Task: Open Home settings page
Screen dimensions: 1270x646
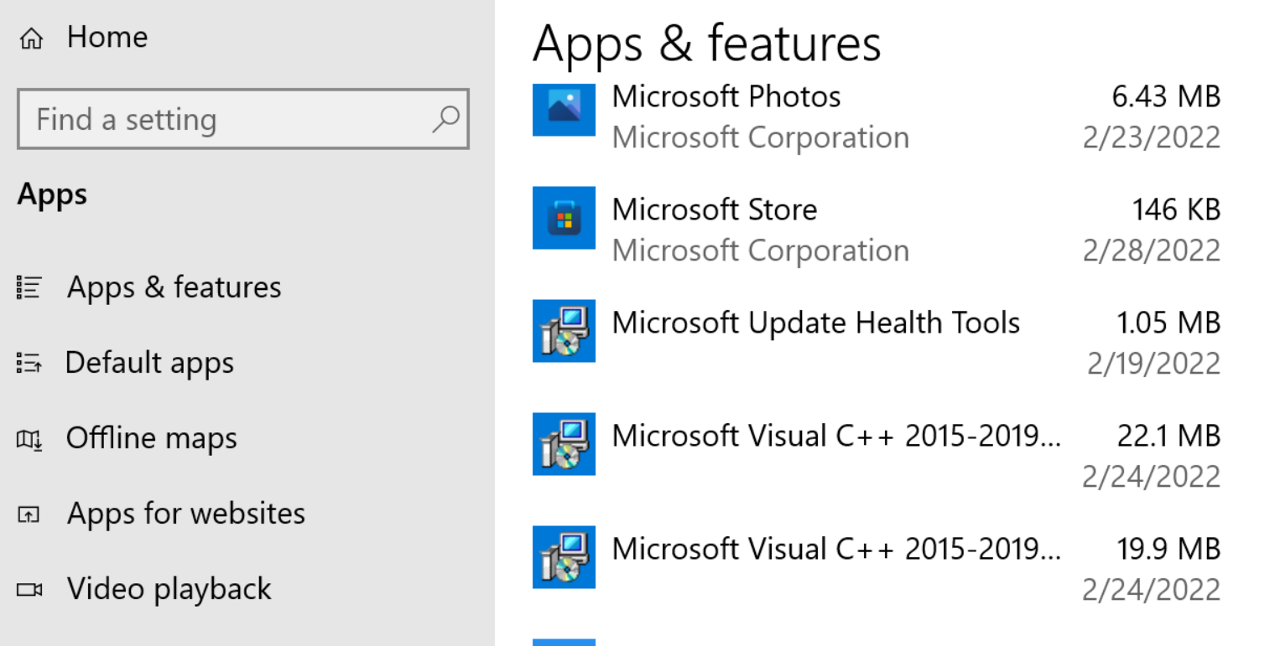Action: (x=107, y=37)
